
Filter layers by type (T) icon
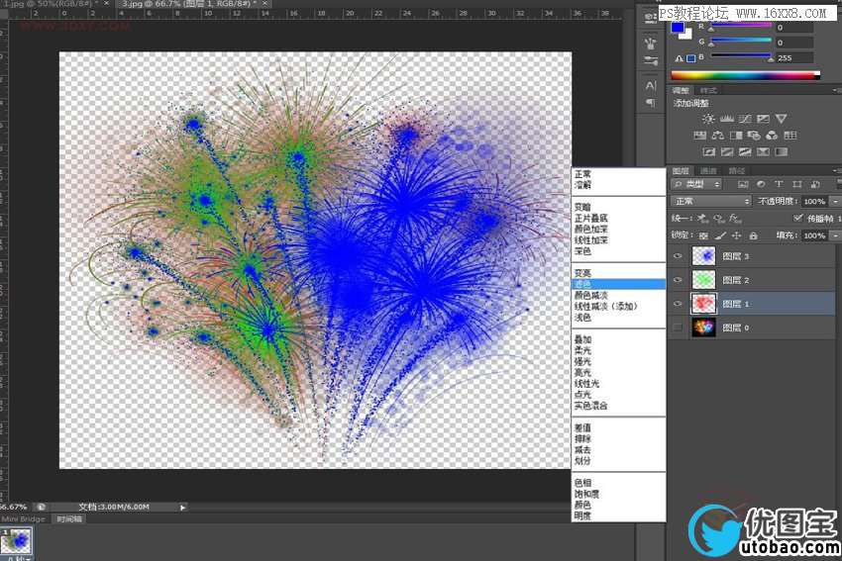point(779,184)
